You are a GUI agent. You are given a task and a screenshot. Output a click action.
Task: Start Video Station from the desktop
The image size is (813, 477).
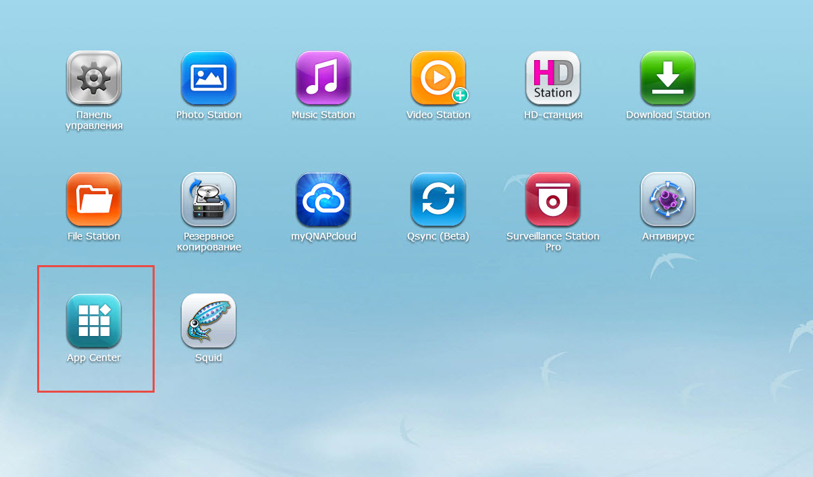tap(438, 78)
